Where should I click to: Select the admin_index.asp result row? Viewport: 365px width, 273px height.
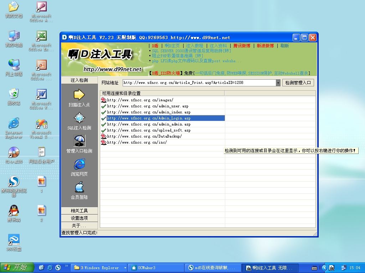163,112
